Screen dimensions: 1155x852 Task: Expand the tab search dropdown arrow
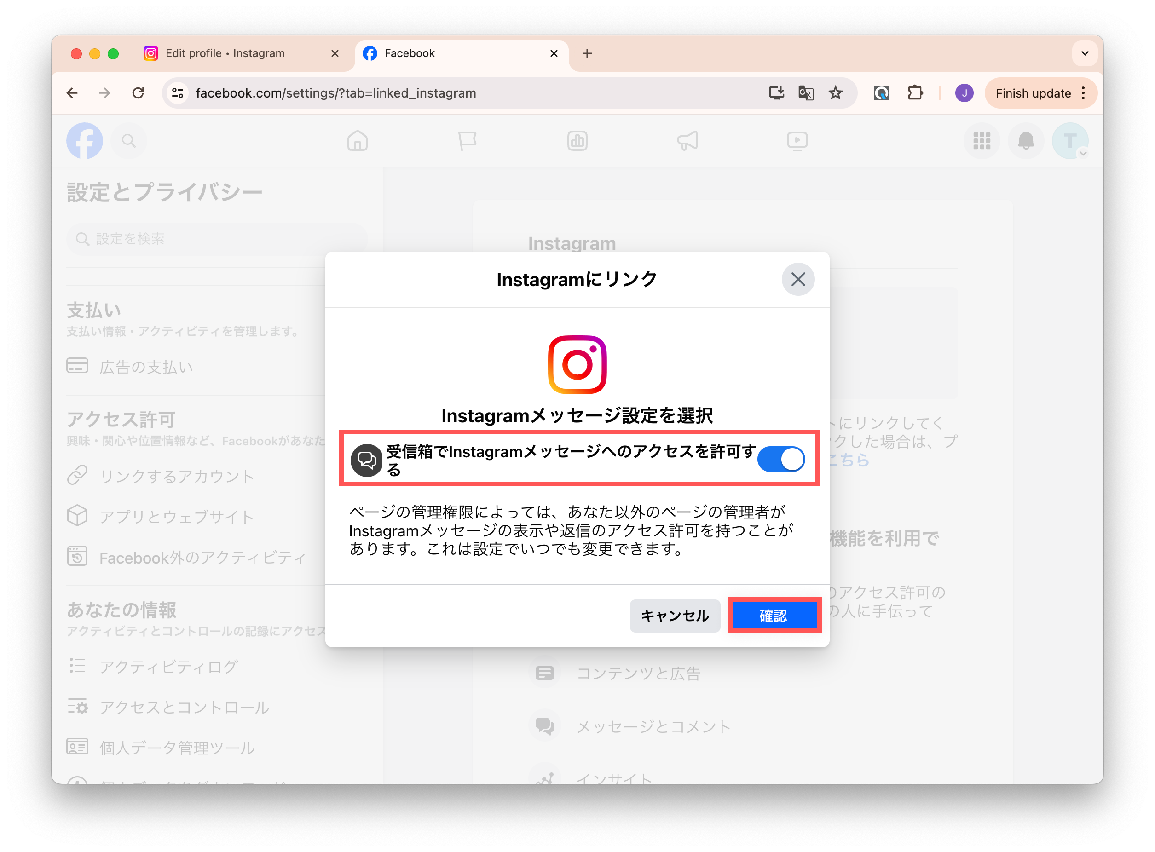(x=1084, y=53)
